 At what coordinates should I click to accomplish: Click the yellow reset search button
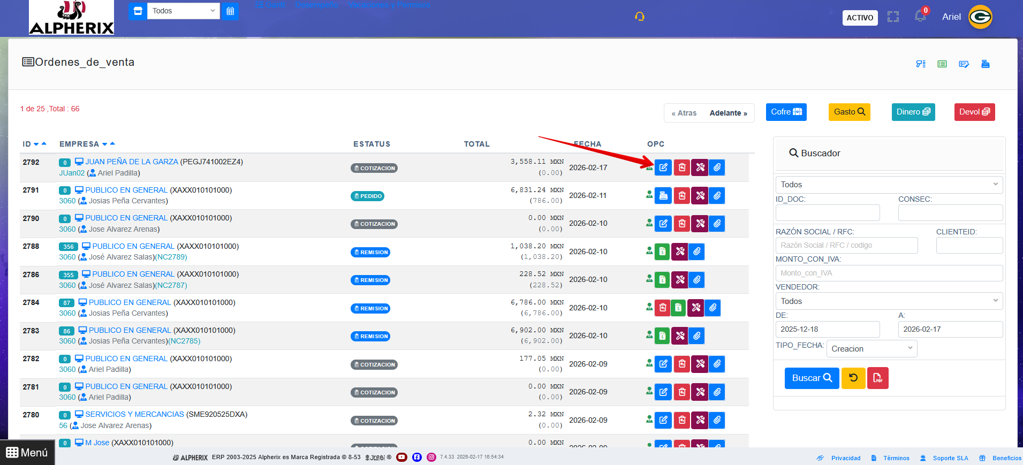click(853, 378)
